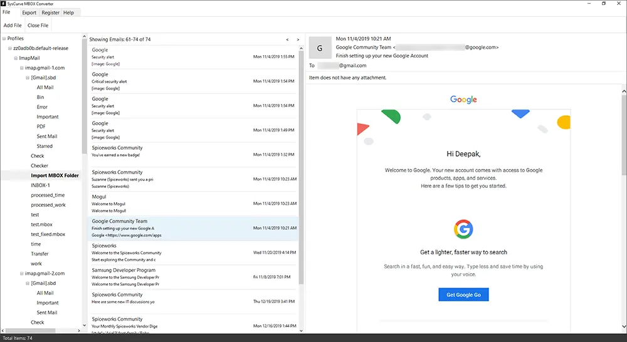The width and height of the screenshot is (627, 342).
Task: Open Spiceworks 'new IT discussions' email
Action: pos(193,301)
